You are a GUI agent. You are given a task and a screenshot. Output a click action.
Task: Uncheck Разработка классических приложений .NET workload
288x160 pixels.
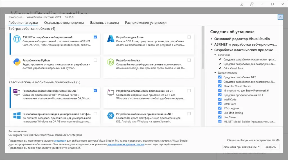[x=95, y=91]
